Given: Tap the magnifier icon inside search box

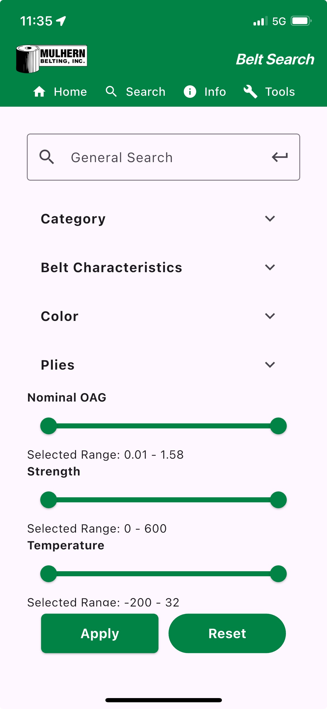Looking at the screenshot, I should (46, 157).
